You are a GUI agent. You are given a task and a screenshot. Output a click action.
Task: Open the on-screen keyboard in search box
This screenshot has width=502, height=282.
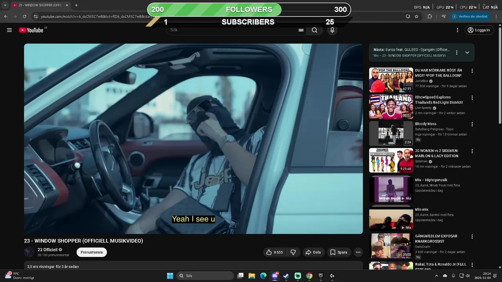(301, 30)
